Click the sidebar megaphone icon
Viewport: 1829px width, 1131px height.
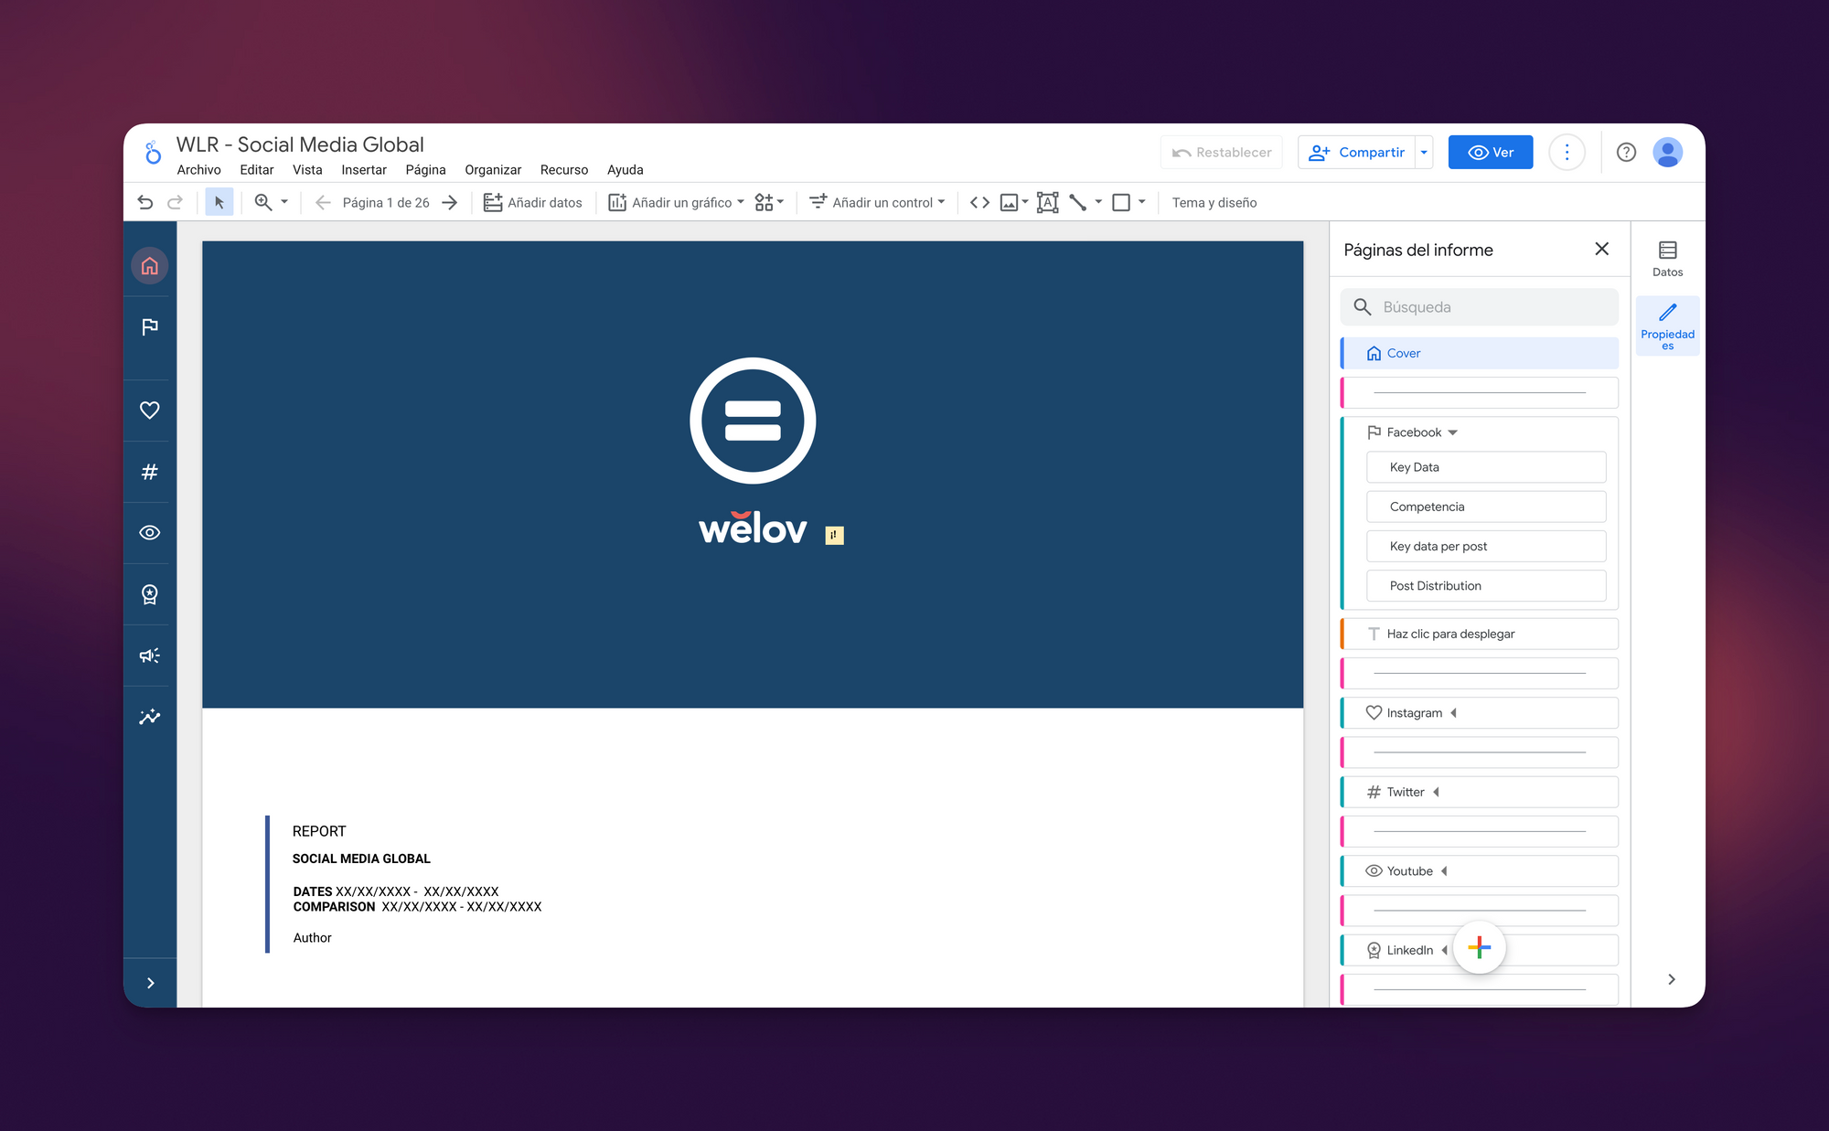(x=150, y=656)
